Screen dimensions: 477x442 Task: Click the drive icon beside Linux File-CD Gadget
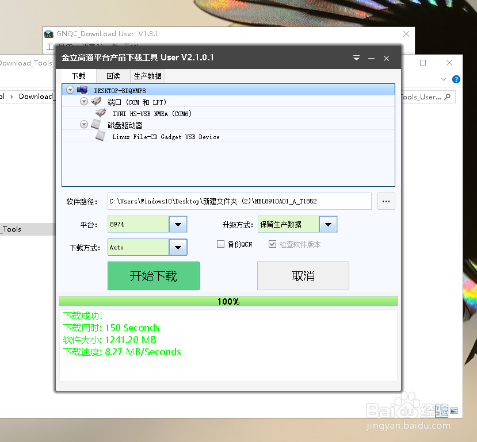(x=101, y=136)
